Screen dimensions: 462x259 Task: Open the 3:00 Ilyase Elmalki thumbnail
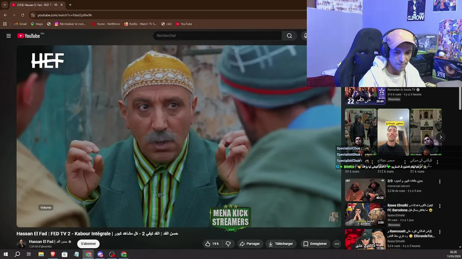click(365, 215)
